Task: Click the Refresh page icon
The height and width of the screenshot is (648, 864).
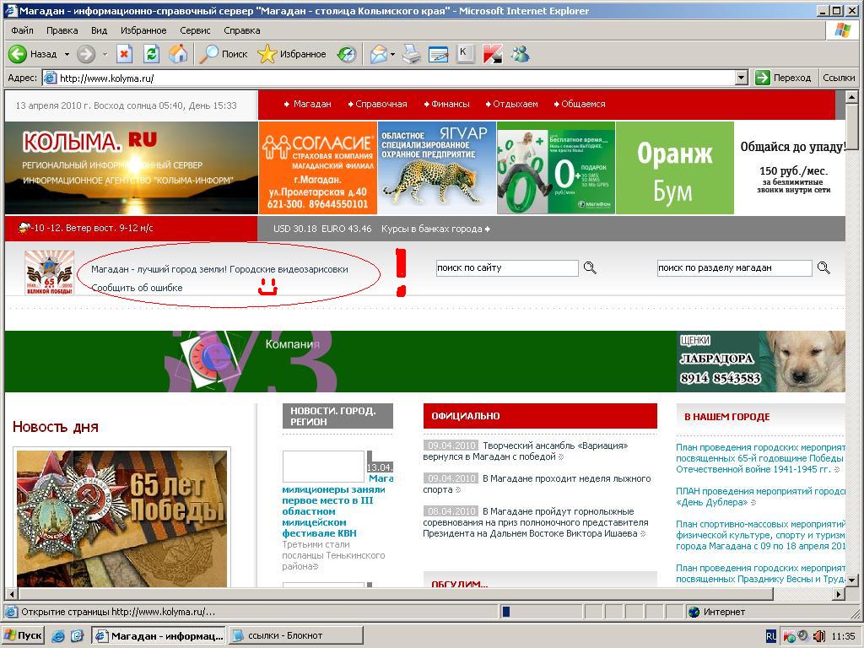Action: (x=151, y=54)
